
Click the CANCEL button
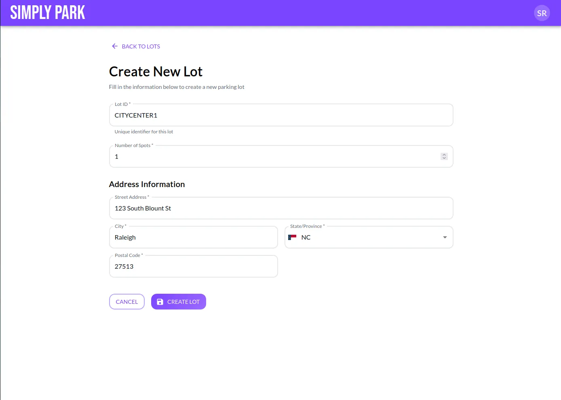tap(127, 301)
